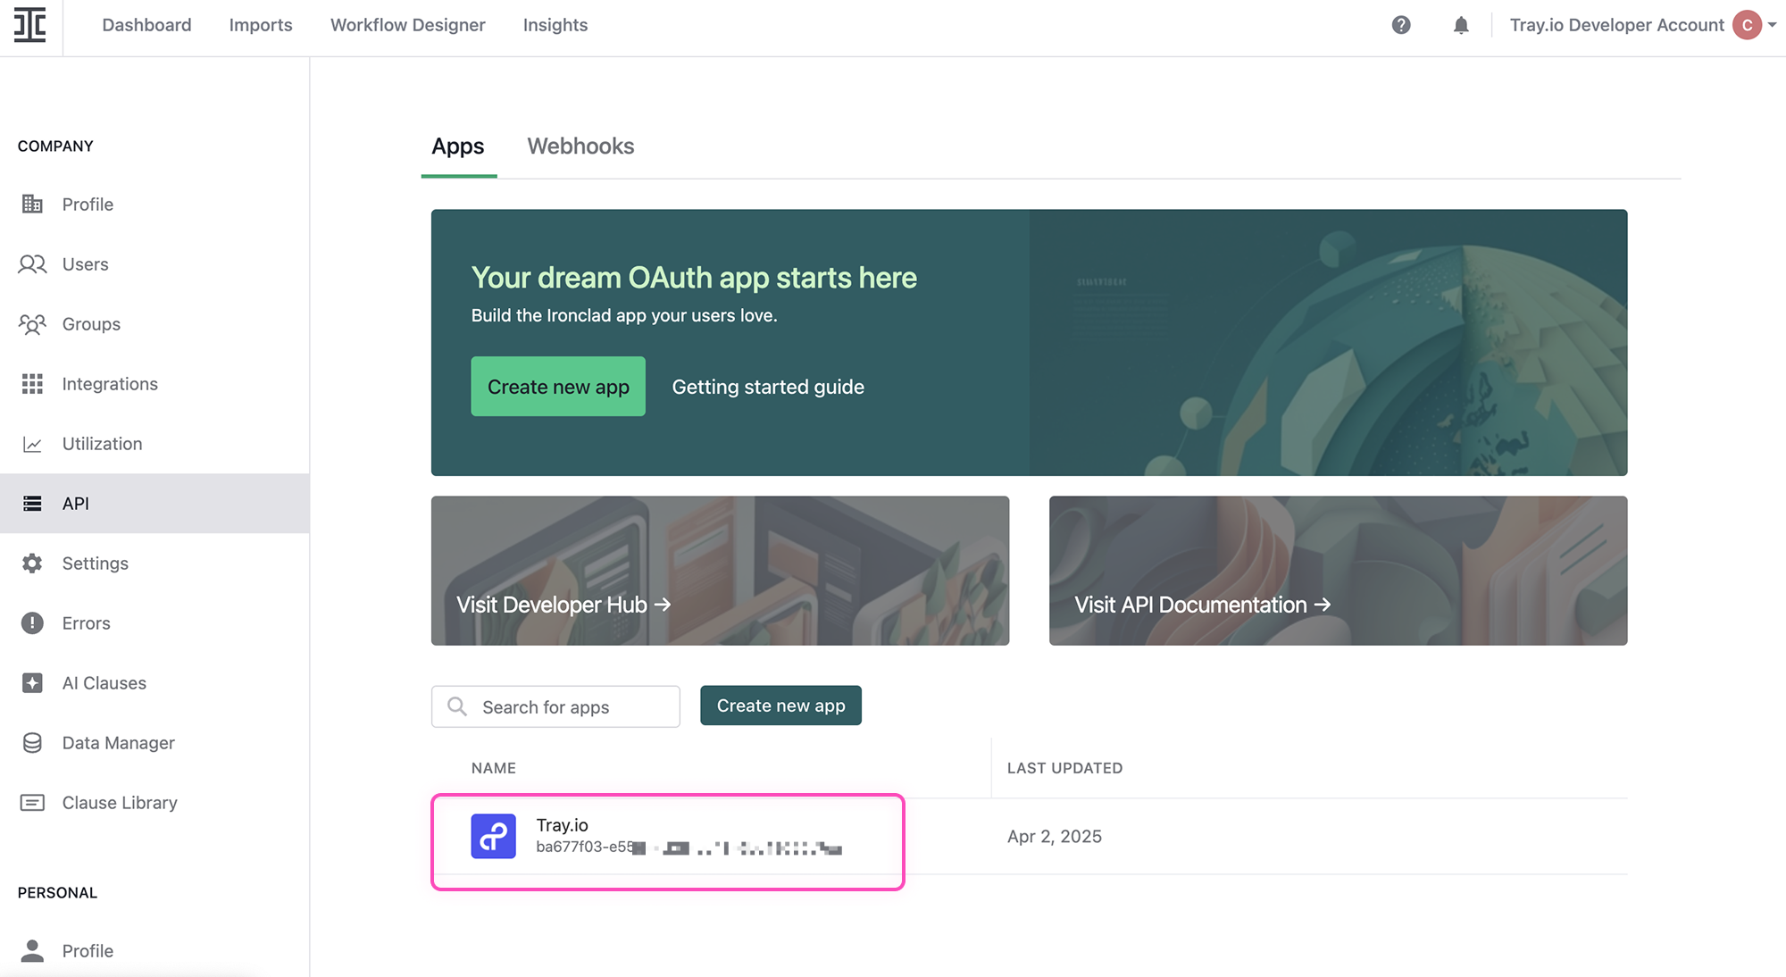The height and width of the screenshot is (977, 1786).
Task: Click the Ironclad logo icon
Action: pyautogui.click(x=30, y=25)
